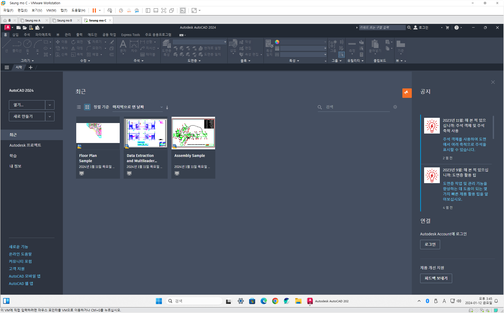
Task: Click the AutoCAD application menu logo
Action: [8, 27]
